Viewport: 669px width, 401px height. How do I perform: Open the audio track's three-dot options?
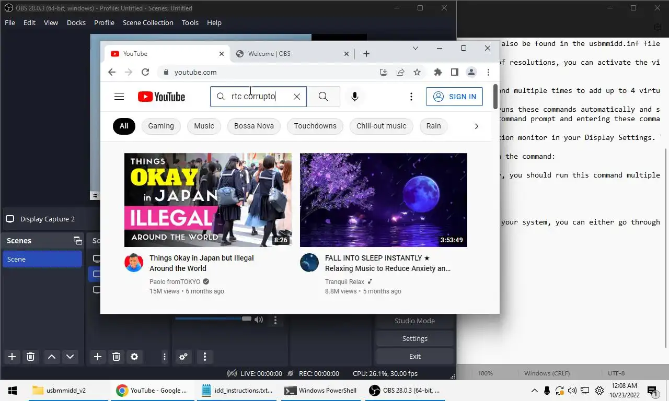pyautogui.click(x=275, y=319)
